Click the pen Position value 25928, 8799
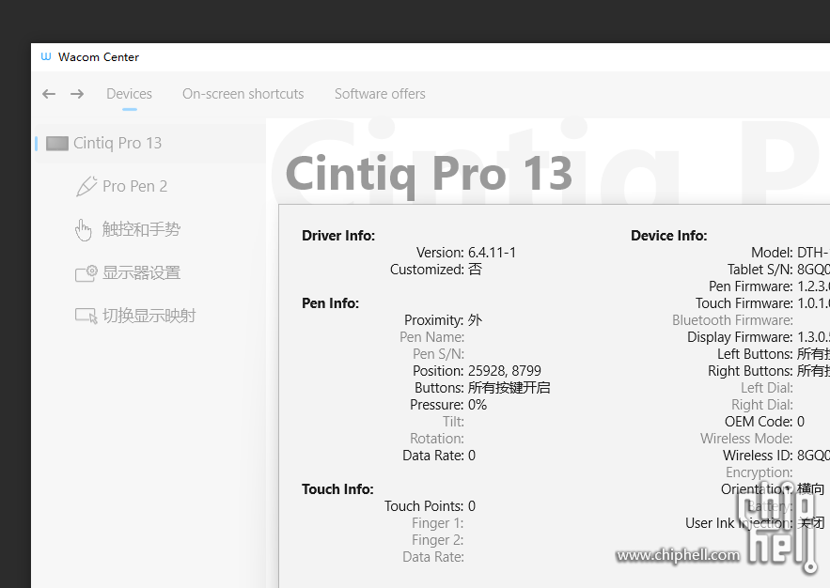Screen dimensions: 830x588 (504, 371)
